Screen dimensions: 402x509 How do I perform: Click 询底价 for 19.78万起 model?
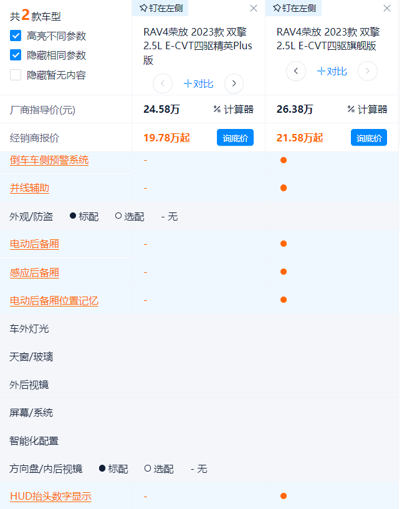tap(235, 138)
